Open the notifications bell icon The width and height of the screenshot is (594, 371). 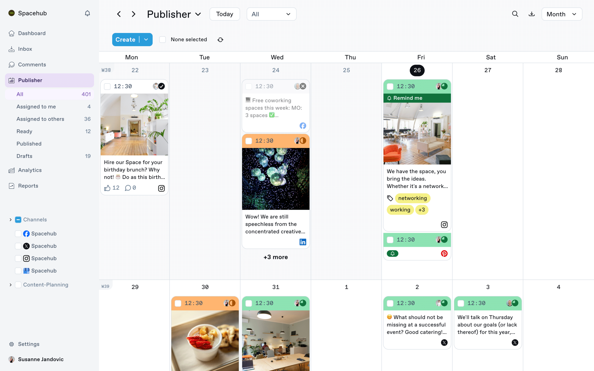(x=87, y=13)
